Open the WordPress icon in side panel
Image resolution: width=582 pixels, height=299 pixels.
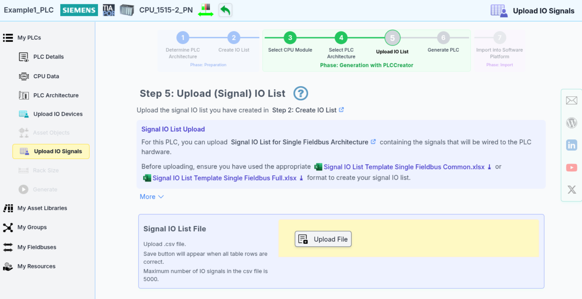tap(571, 123)
